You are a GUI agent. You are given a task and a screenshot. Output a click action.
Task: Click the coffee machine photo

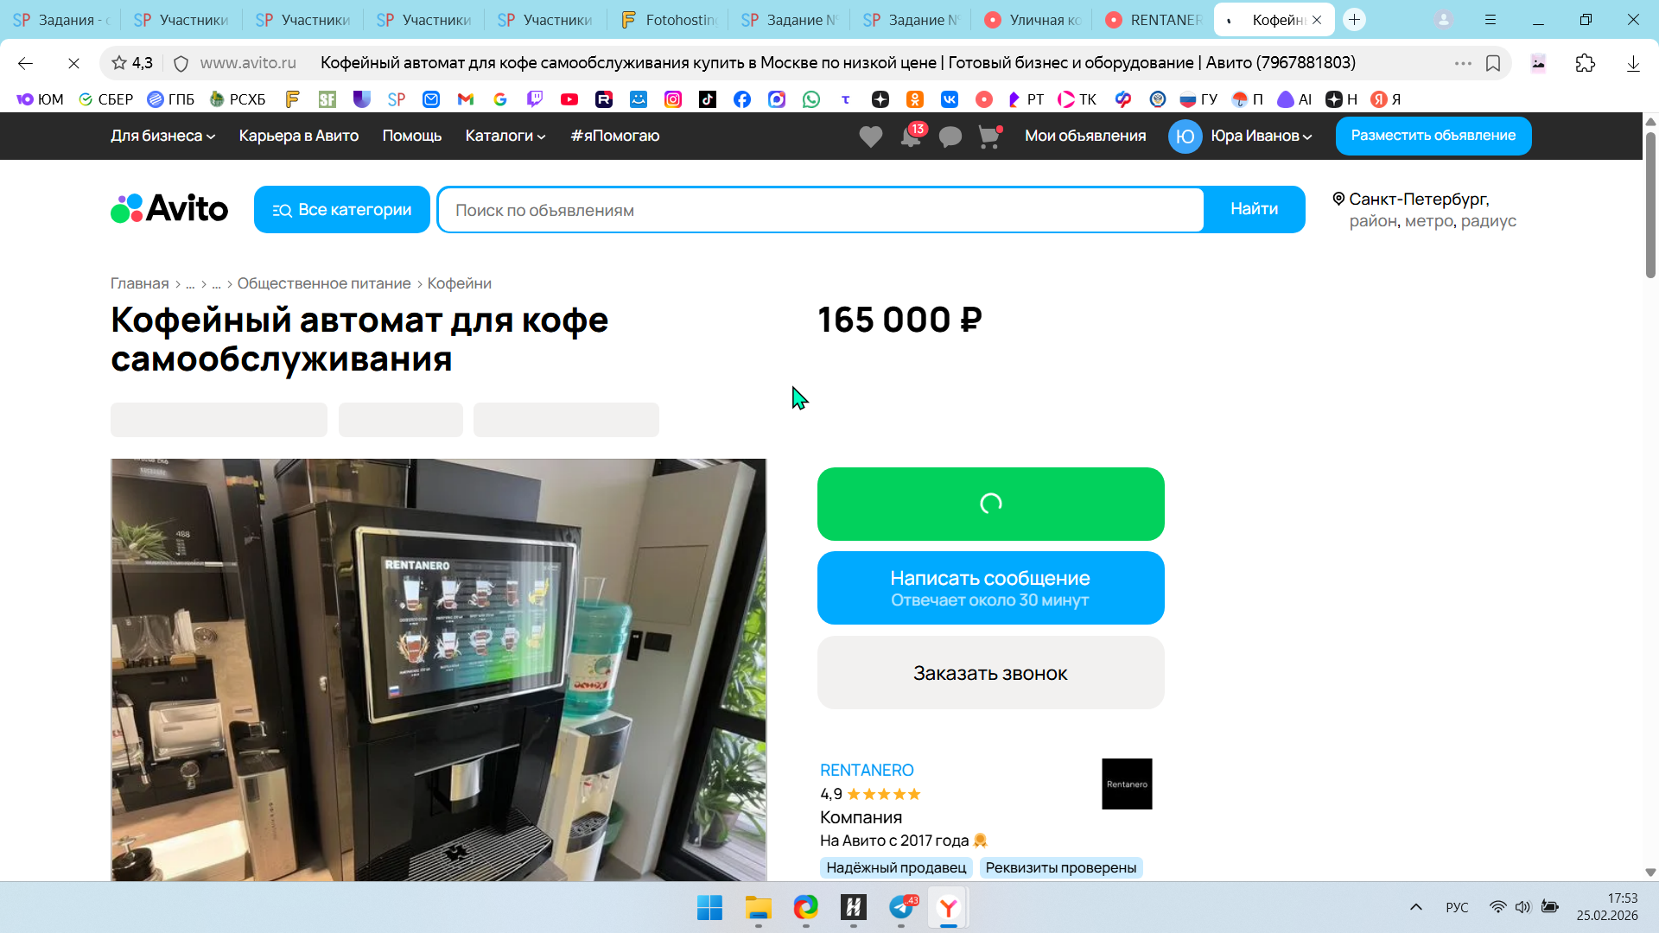coord(438,670)
